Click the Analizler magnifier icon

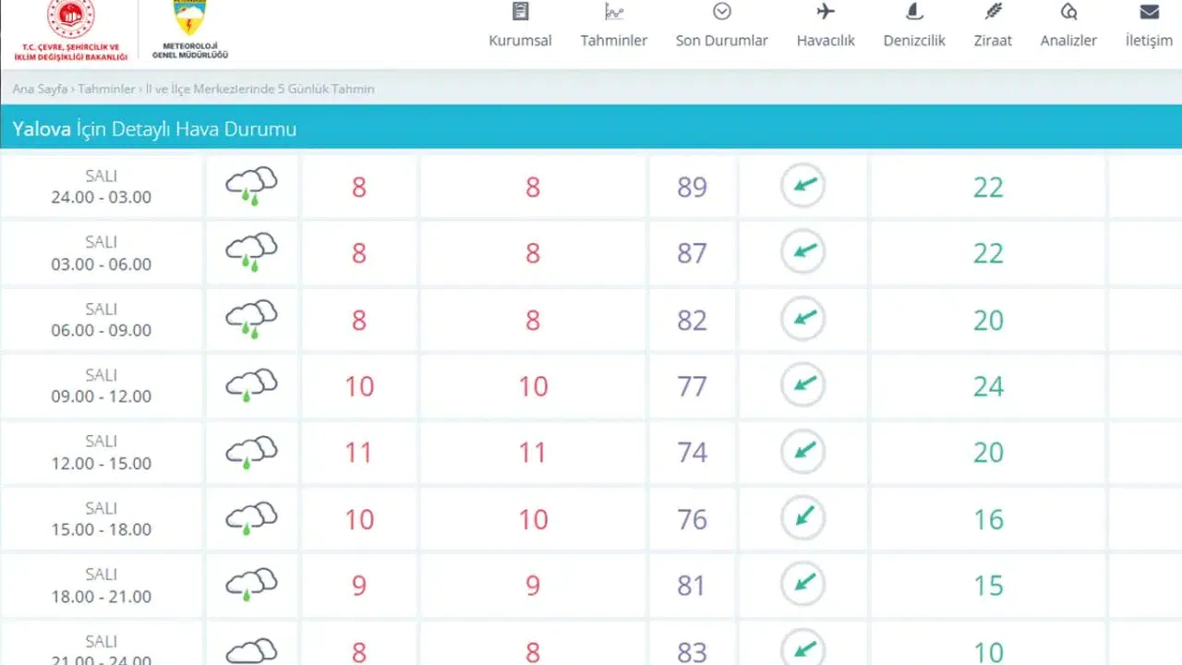[x=1068, y=12]
